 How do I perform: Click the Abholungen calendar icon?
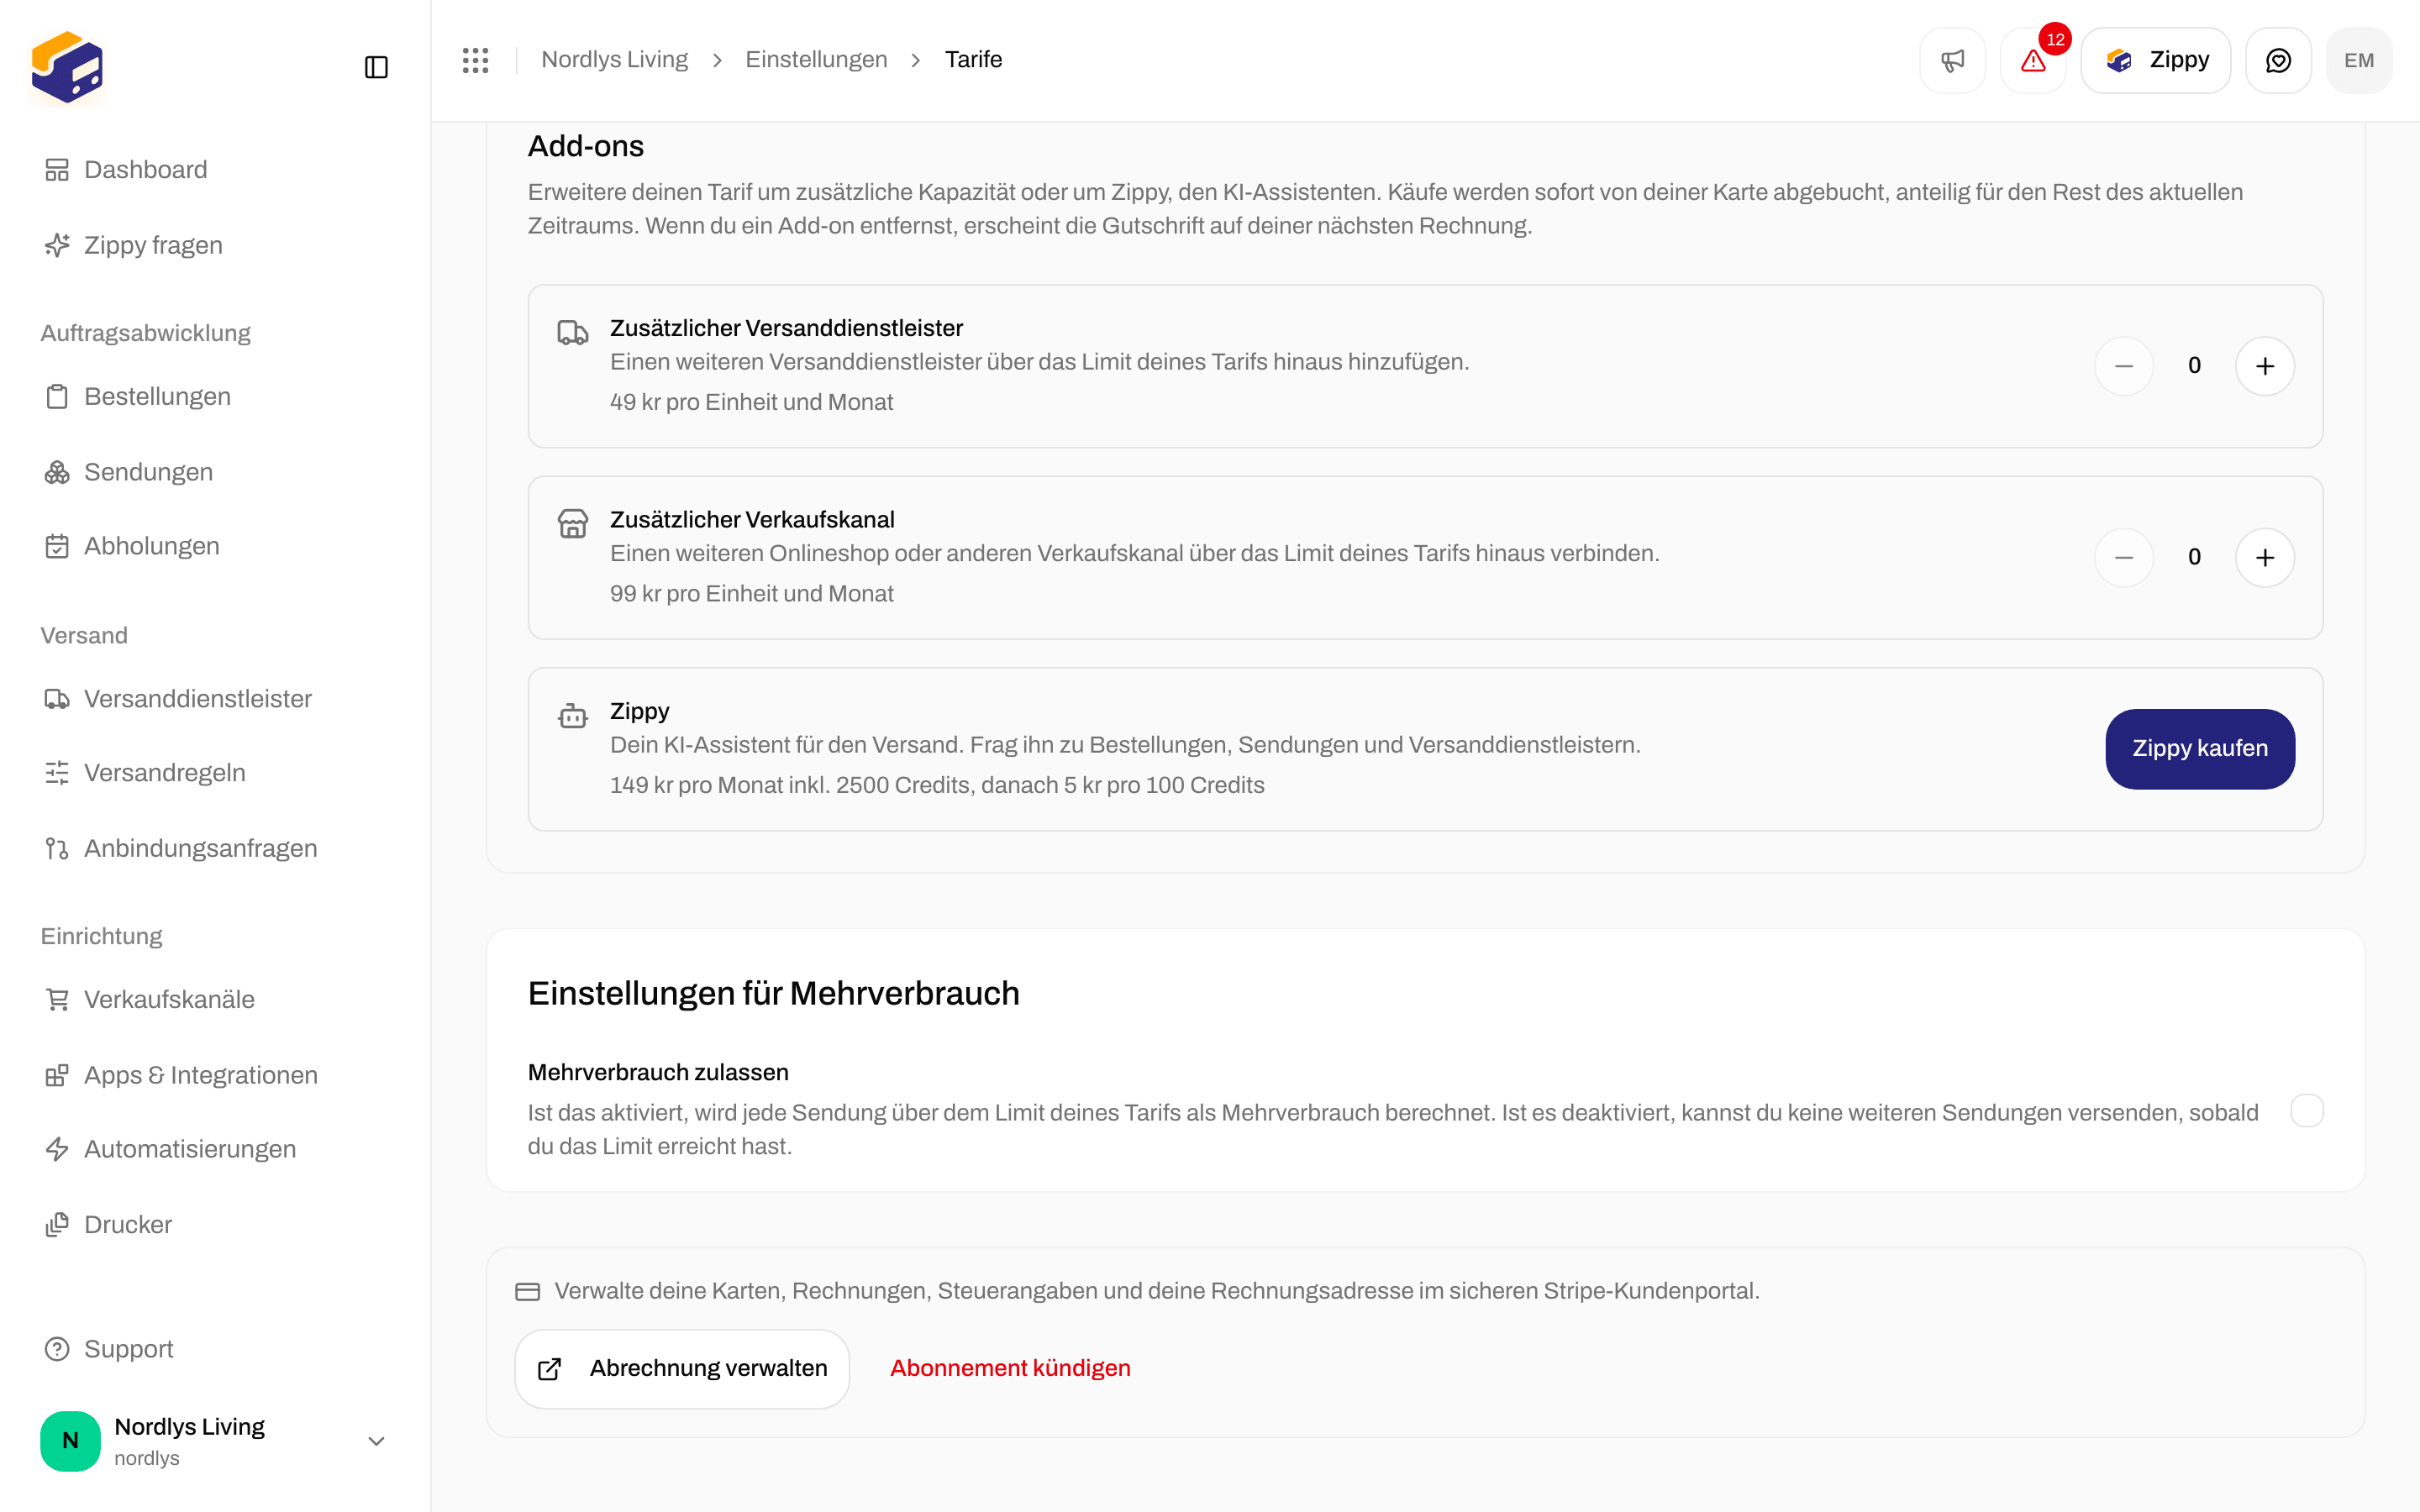click(x=57, y=546)
